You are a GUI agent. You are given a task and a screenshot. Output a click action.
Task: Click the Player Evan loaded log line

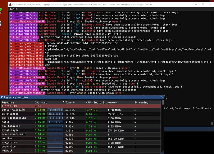[65, 21]
